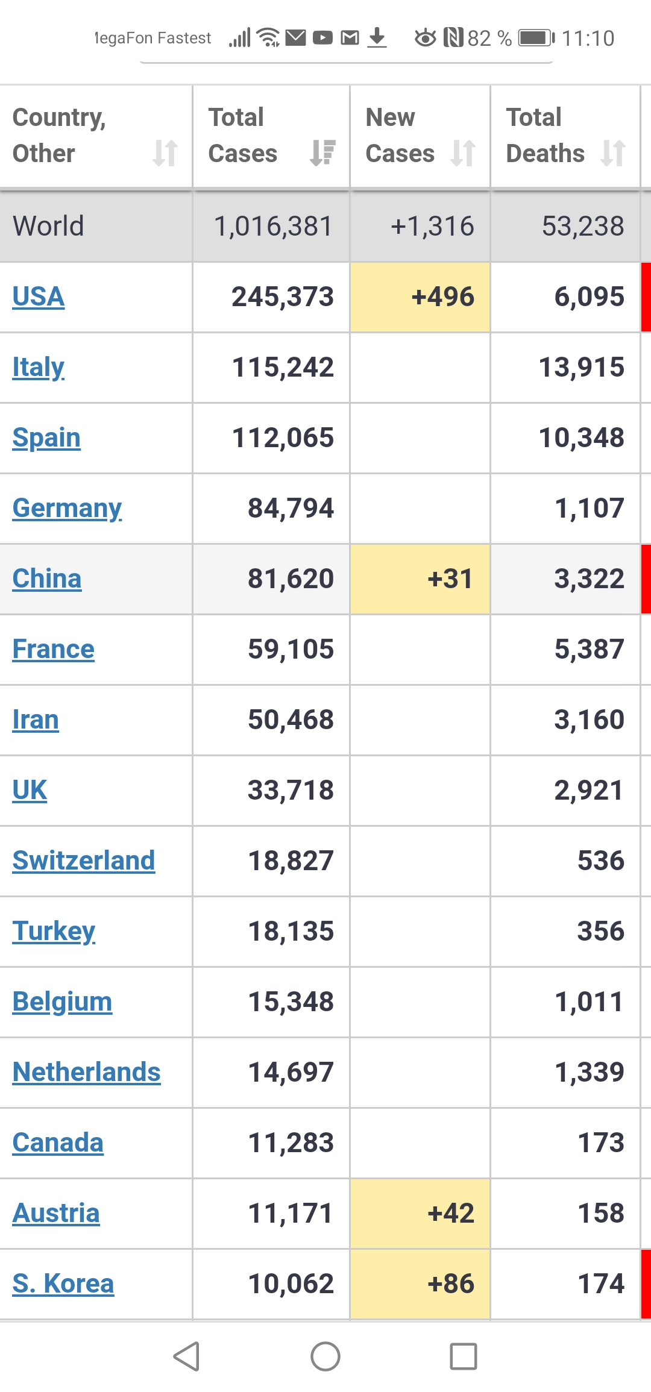Tap the highlighted +496 new cases cell

pyautogui.click(x=420, y=297)
